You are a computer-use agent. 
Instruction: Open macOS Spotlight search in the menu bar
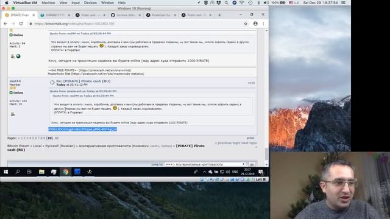coord(226,2)
